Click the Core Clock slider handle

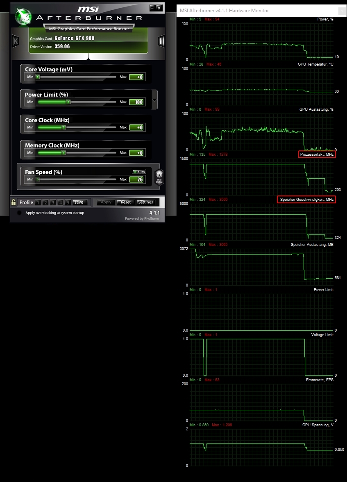(x=64, y=127)
